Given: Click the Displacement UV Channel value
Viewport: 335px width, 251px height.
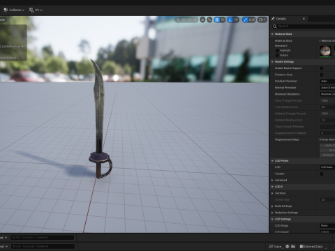Looking at the screenshot, I should (x=327, y=133).
